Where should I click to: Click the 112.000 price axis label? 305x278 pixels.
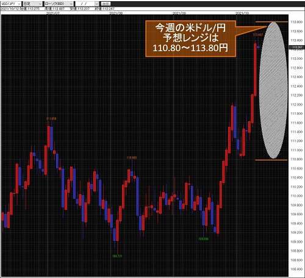coord(296,104)
